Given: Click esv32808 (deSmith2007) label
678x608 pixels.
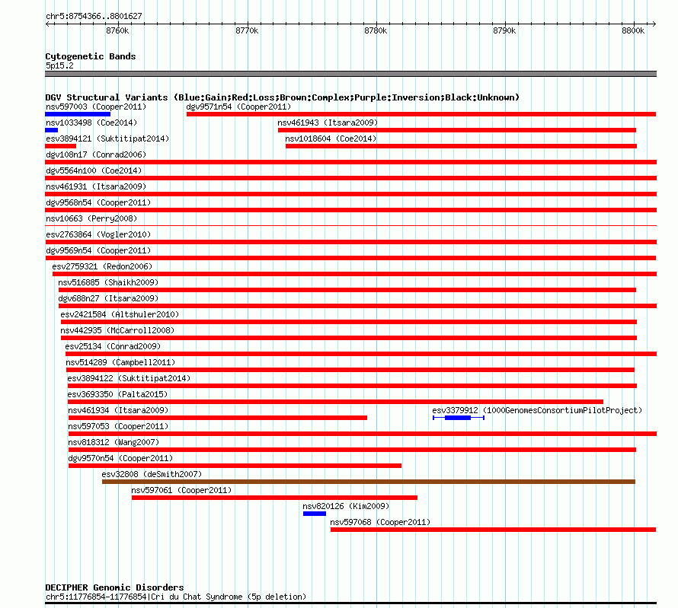Looking at the screenshot, I should click(x=152, y=474).
